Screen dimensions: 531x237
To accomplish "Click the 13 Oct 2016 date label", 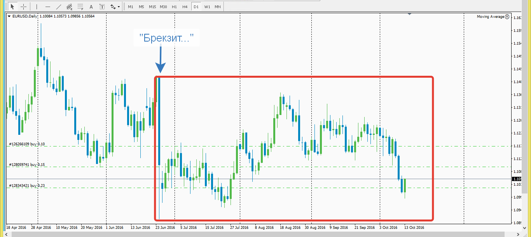I will coord(414,227).
